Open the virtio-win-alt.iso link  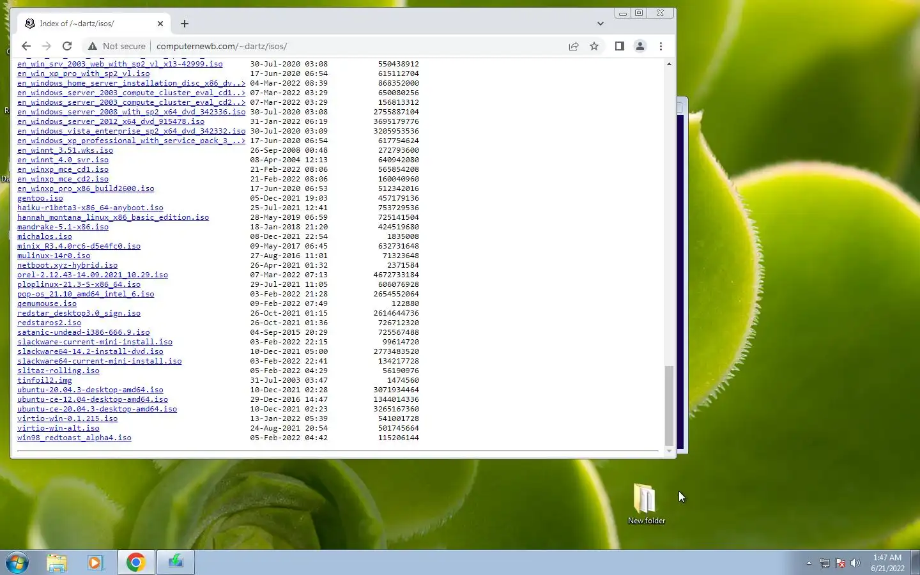click(58, 428)
